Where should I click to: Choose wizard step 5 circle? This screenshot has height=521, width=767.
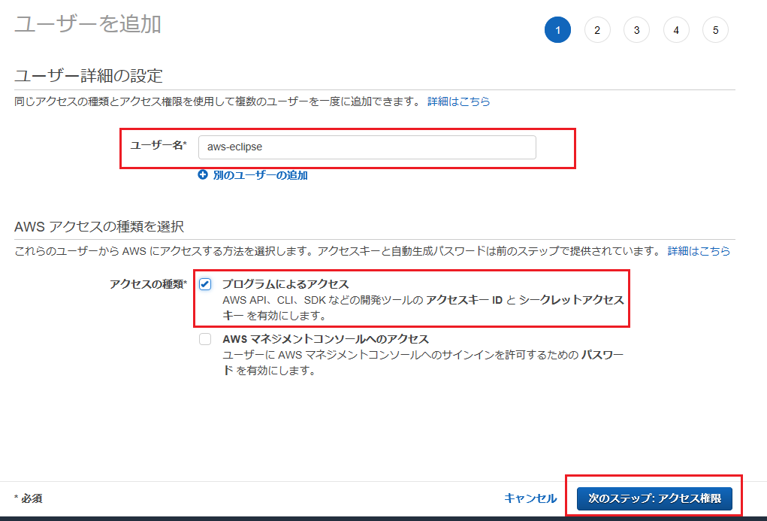point(715,30)
